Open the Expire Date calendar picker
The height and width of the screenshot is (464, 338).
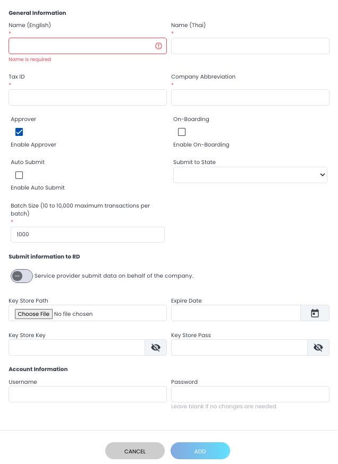(x=315, y=313)
